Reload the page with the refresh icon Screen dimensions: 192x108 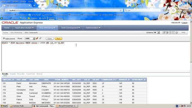coord(121,10)
